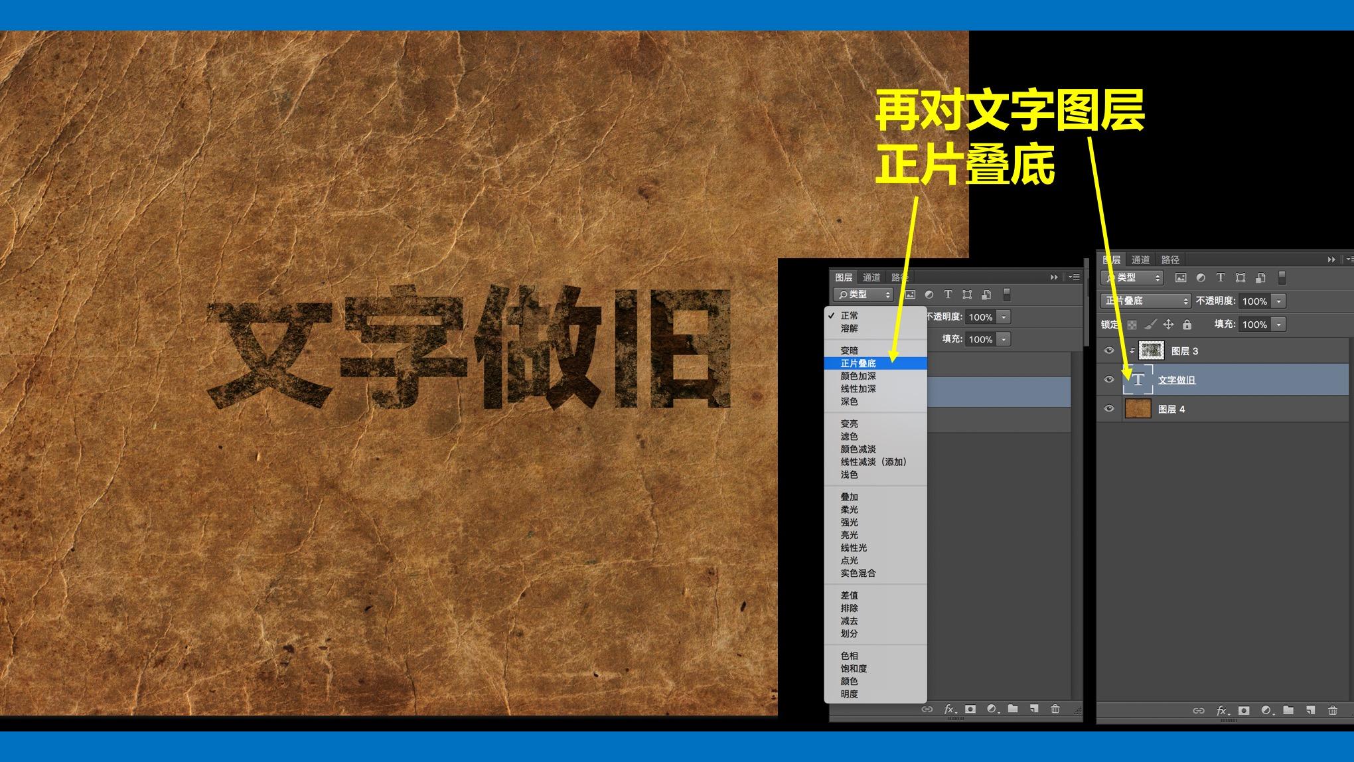The image size is (1354, 762).
Task: Toggle visibility of the 图层 4 layer
Action: [1108, 409]
